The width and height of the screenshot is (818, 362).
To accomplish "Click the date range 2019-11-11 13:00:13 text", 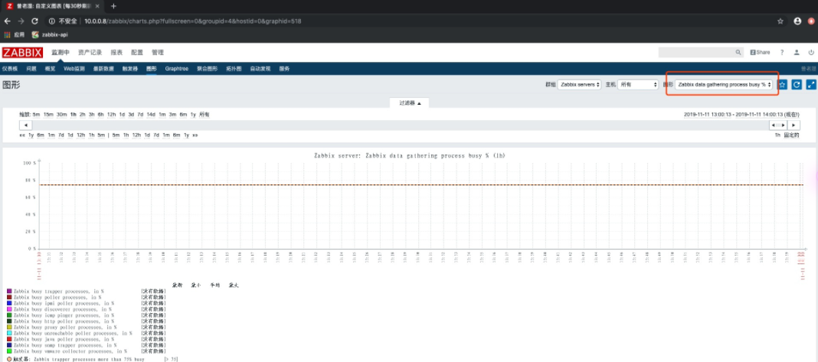I will [x=707, y=114].
